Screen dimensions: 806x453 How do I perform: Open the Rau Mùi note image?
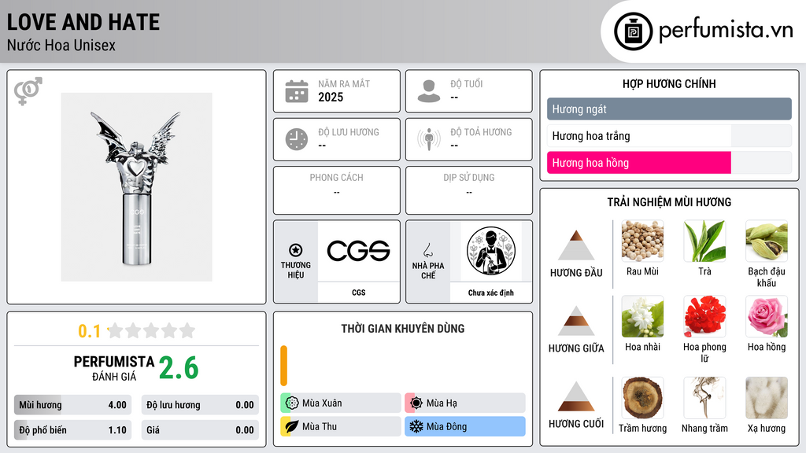point(642,241)
